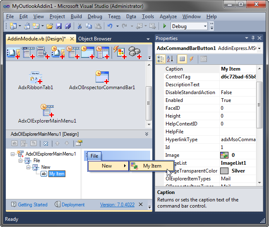The image size is (269, 227).
Task: Click the Caption property value field
Action: click(x=238, y=69)
